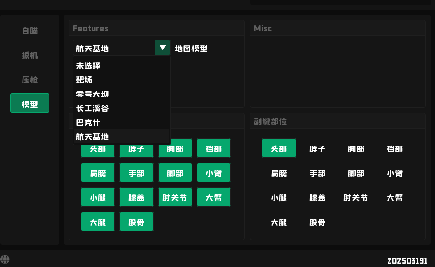This screenshot has height=267, width=435.
Task: Switch to the 扳机 sidebar tab
Action: [30, 55]
